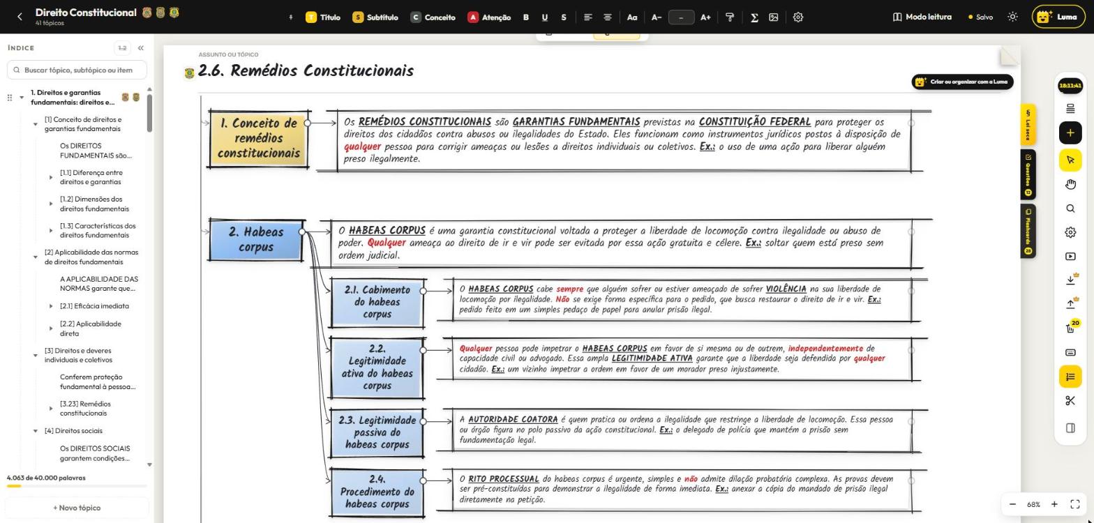1094x523 pixels.
Task: Toggle light/dark theme sun icon
Action: click(1012, 17)
